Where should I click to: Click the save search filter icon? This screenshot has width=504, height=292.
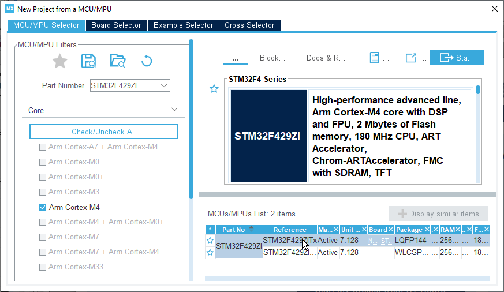tap(88, 61)
